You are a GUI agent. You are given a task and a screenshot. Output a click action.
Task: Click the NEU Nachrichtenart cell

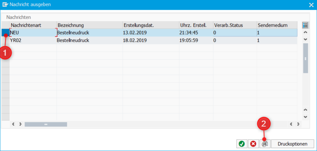pyautogui.click(x=33, y=32)
